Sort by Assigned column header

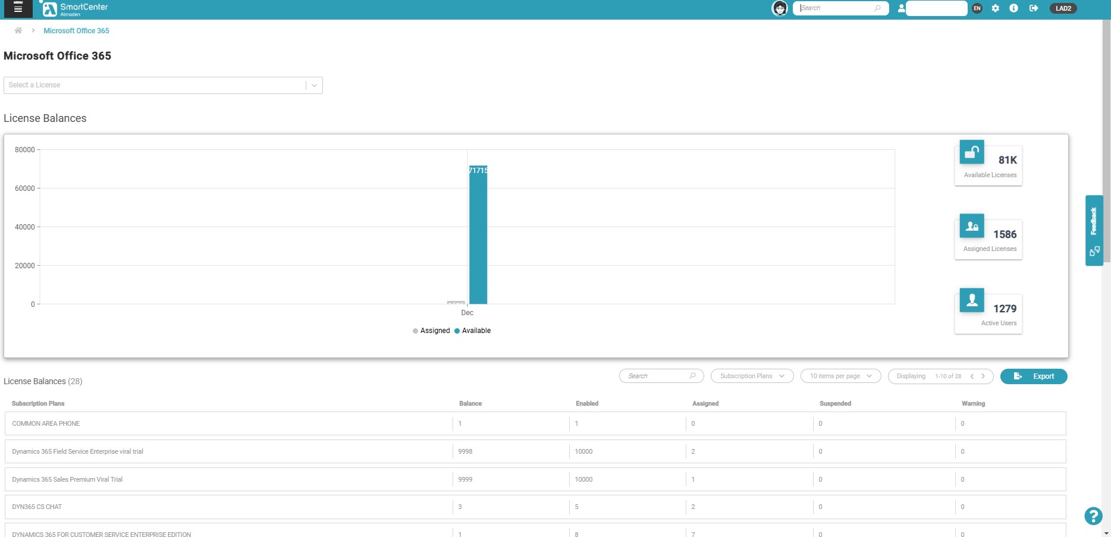click(705, 403)
